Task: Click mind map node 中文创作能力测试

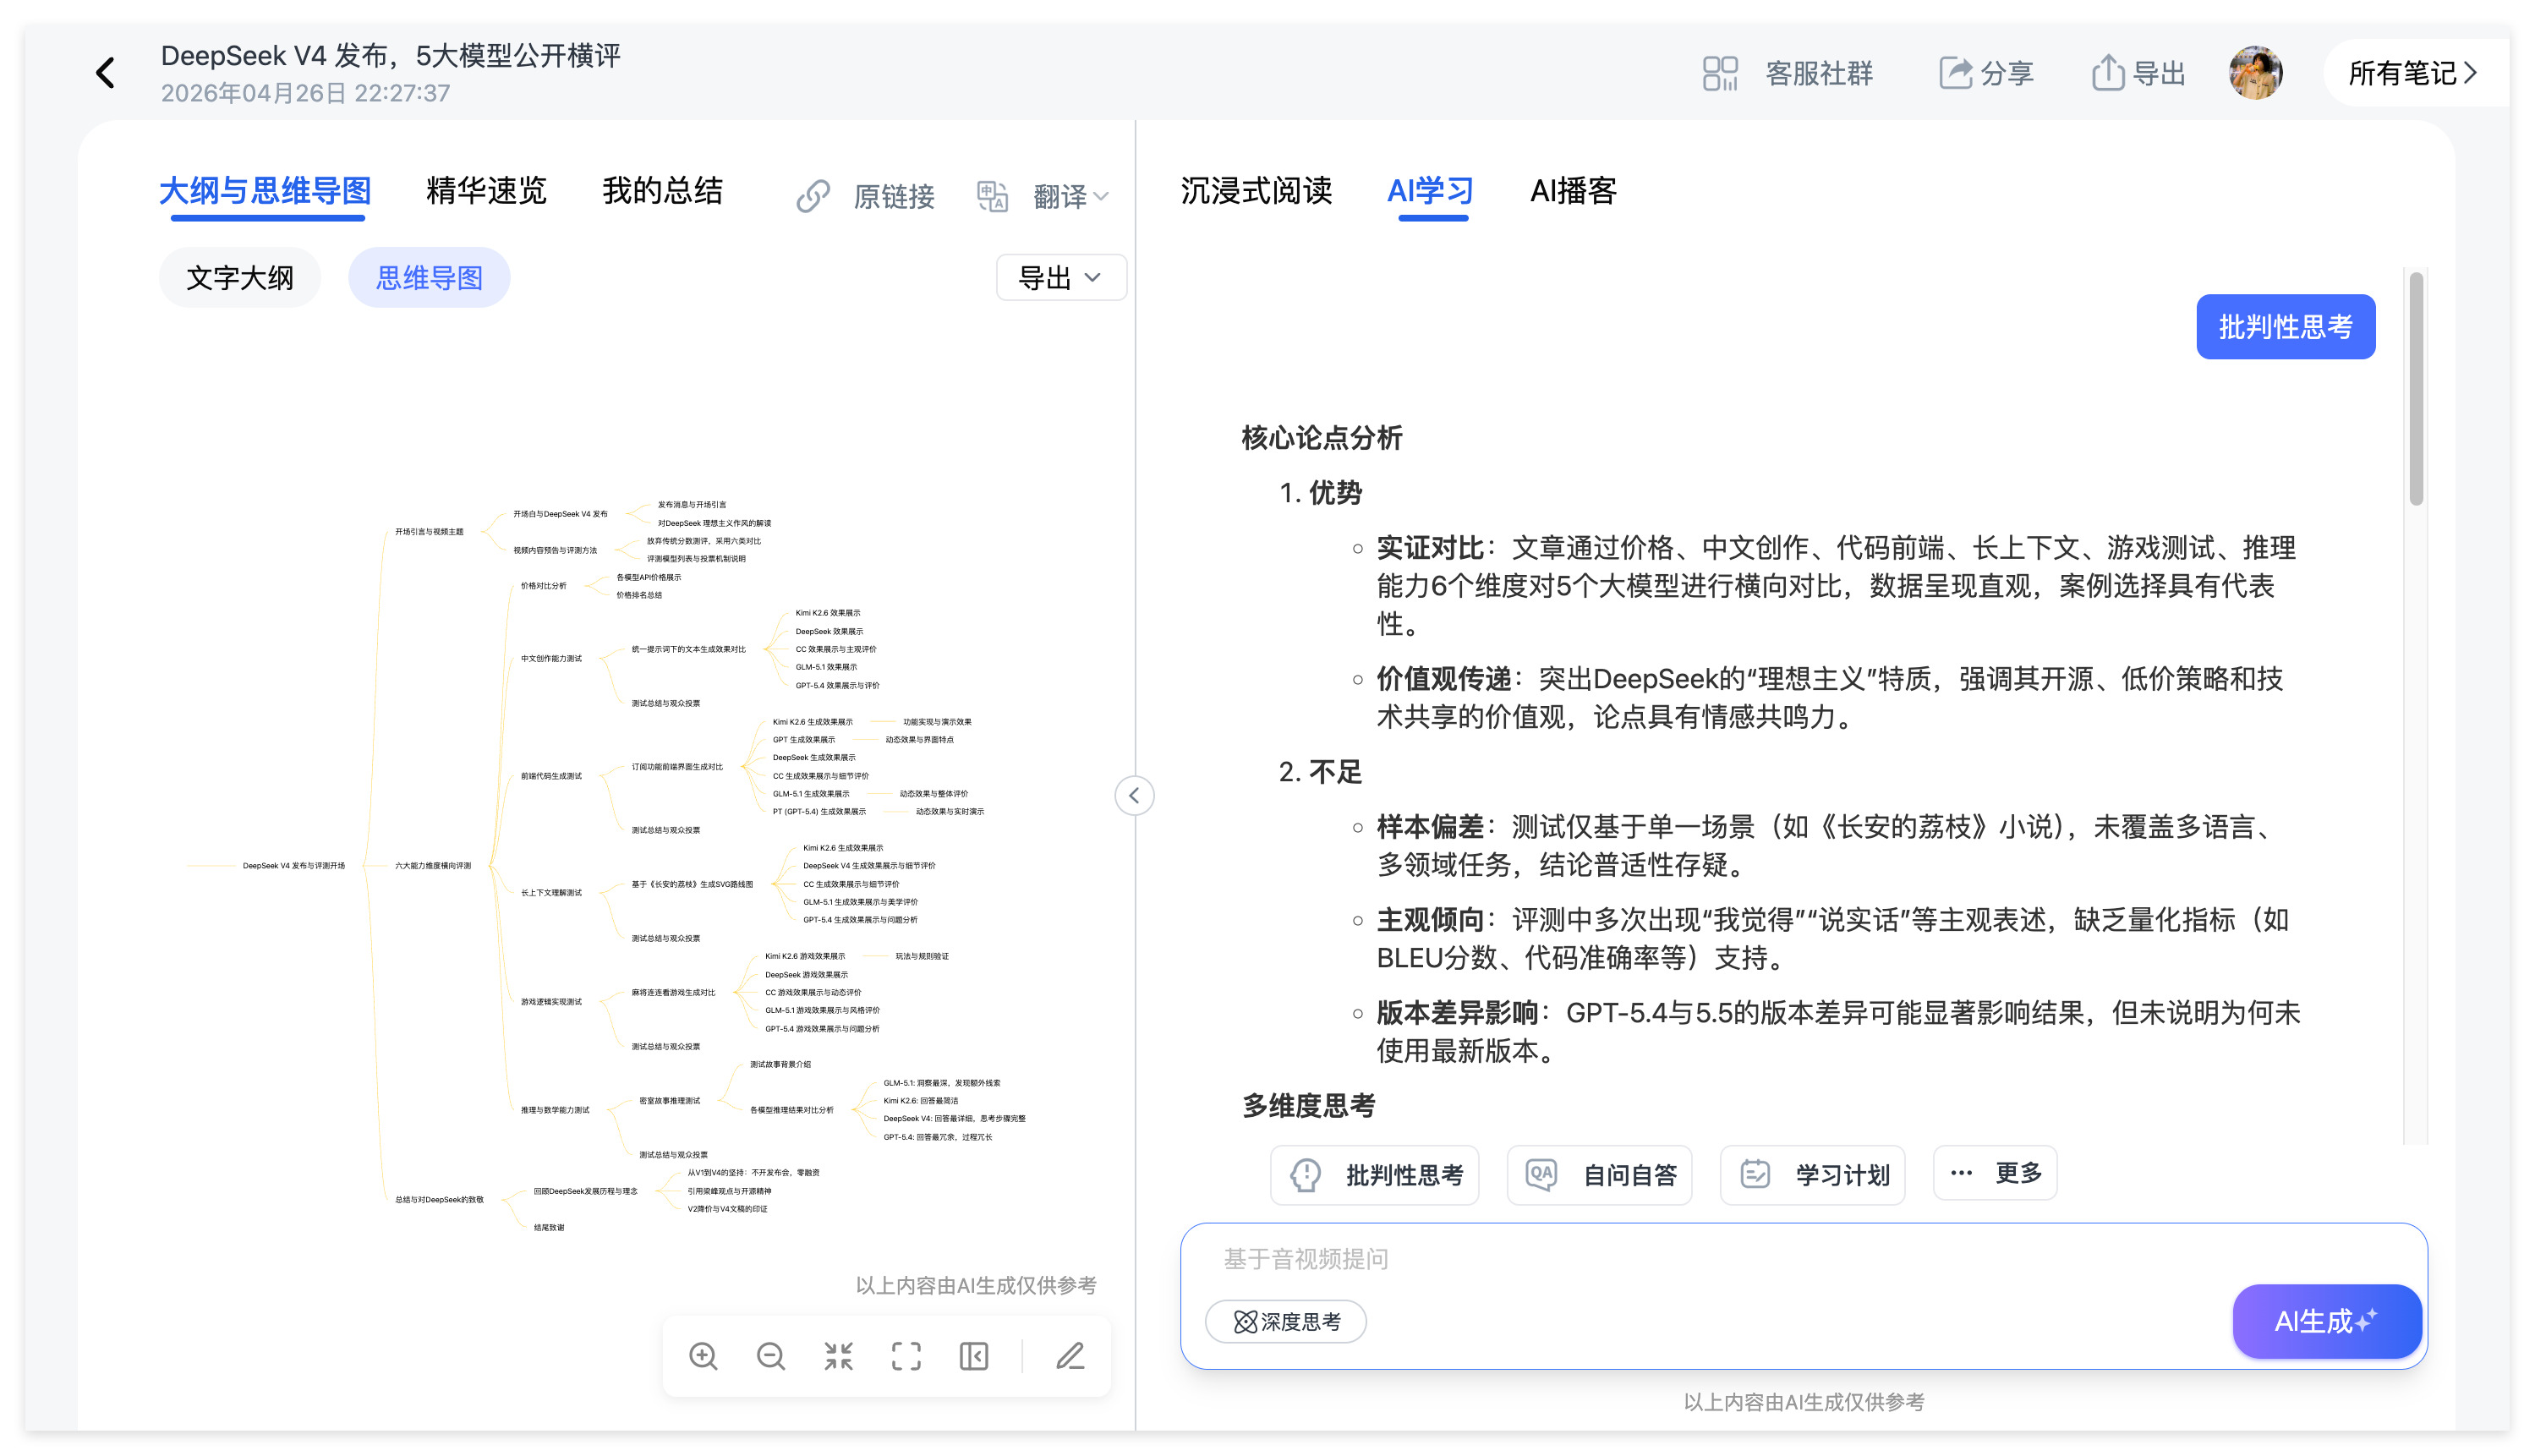Action: click(551, 659)
